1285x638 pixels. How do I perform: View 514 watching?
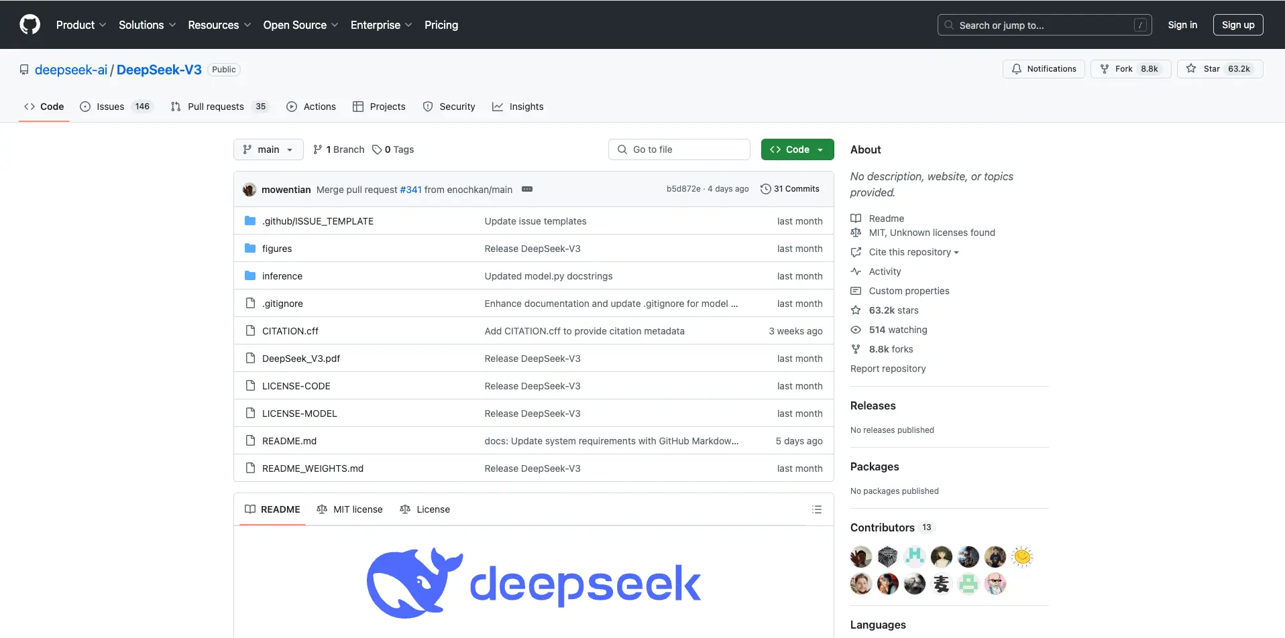(889, 330)
